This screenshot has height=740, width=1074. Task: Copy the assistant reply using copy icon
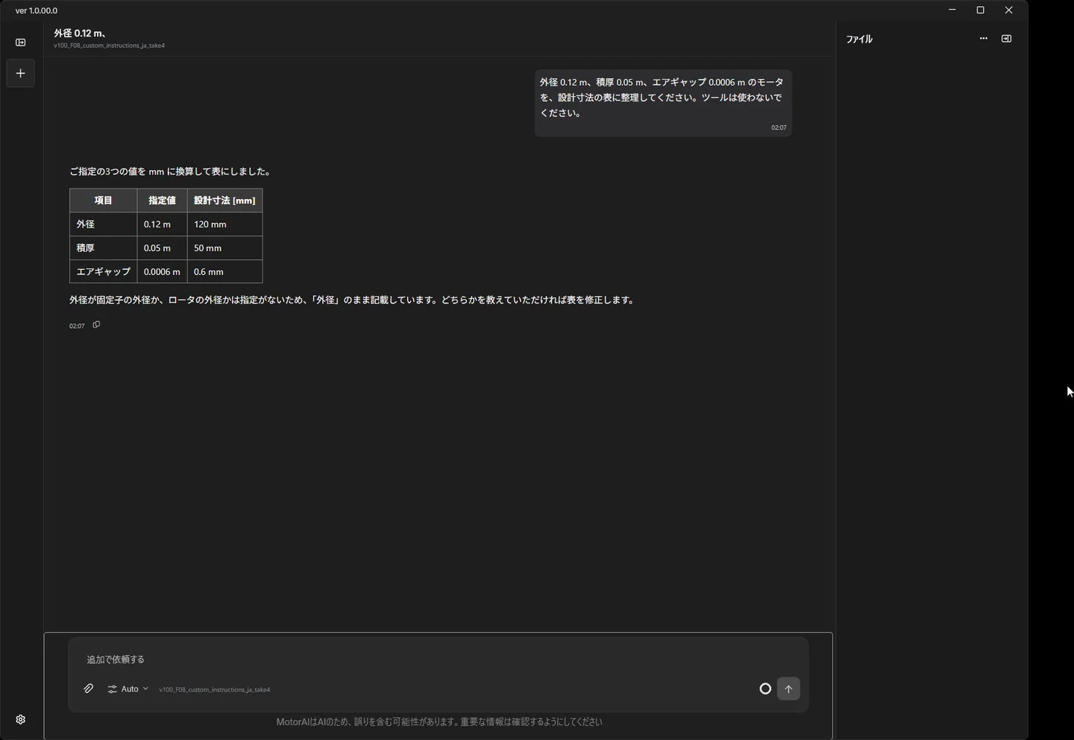click(96, 325)
